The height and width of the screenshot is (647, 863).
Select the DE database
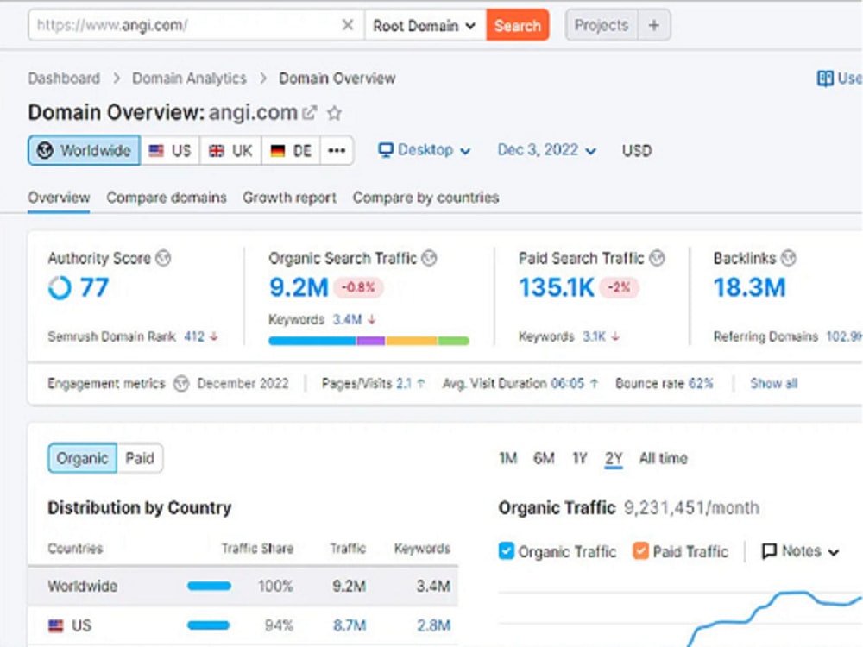(x=291, y=150)
